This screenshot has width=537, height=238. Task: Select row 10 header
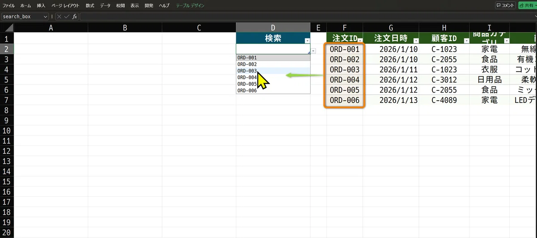pyautogui.click(x=7, y=131)
